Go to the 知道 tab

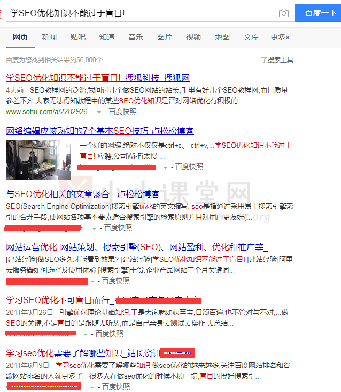pyautogui.click(x=107, y=37)
